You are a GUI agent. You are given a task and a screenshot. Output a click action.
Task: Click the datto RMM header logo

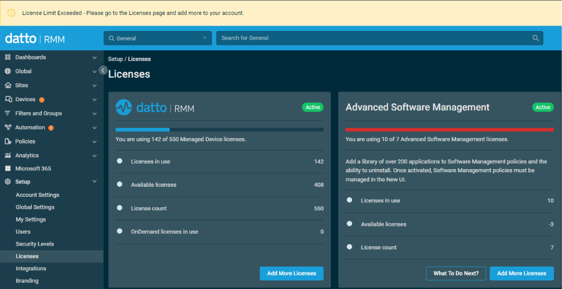(35, 39)
